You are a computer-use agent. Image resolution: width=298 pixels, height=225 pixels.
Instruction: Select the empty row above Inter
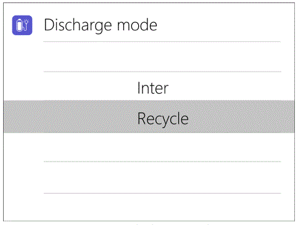click(162, 57)
